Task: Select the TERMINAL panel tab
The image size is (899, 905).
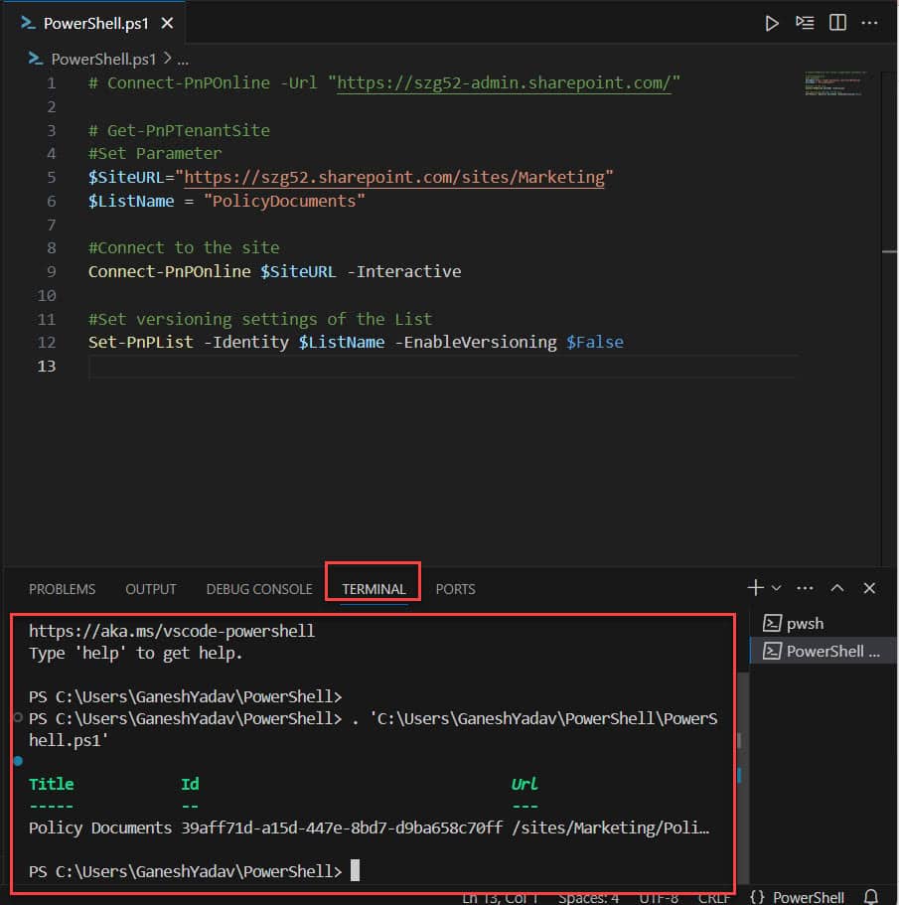Action: pos(374,589)
